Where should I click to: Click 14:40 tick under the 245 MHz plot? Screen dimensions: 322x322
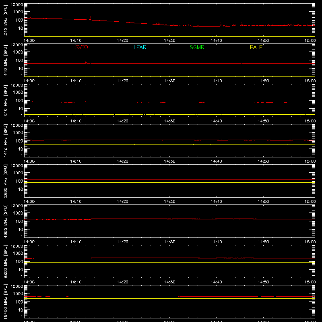216,41
